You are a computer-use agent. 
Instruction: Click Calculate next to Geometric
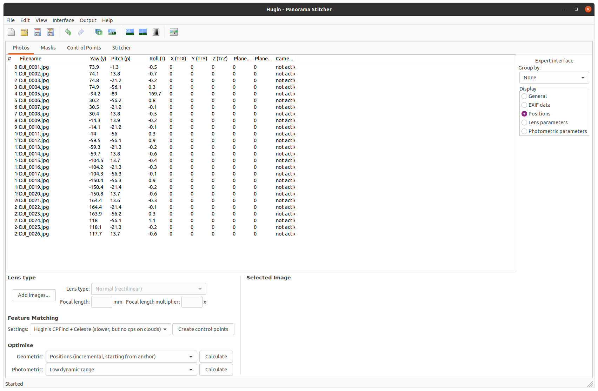[216, 357]
